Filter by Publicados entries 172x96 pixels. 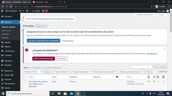[x=38, y=67]
